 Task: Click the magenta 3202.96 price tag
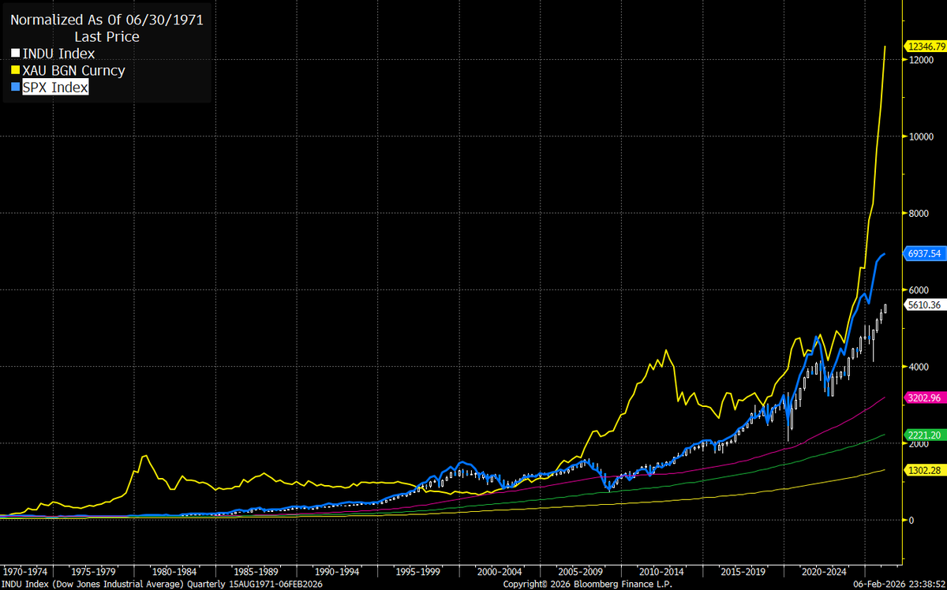pos(926,398)
